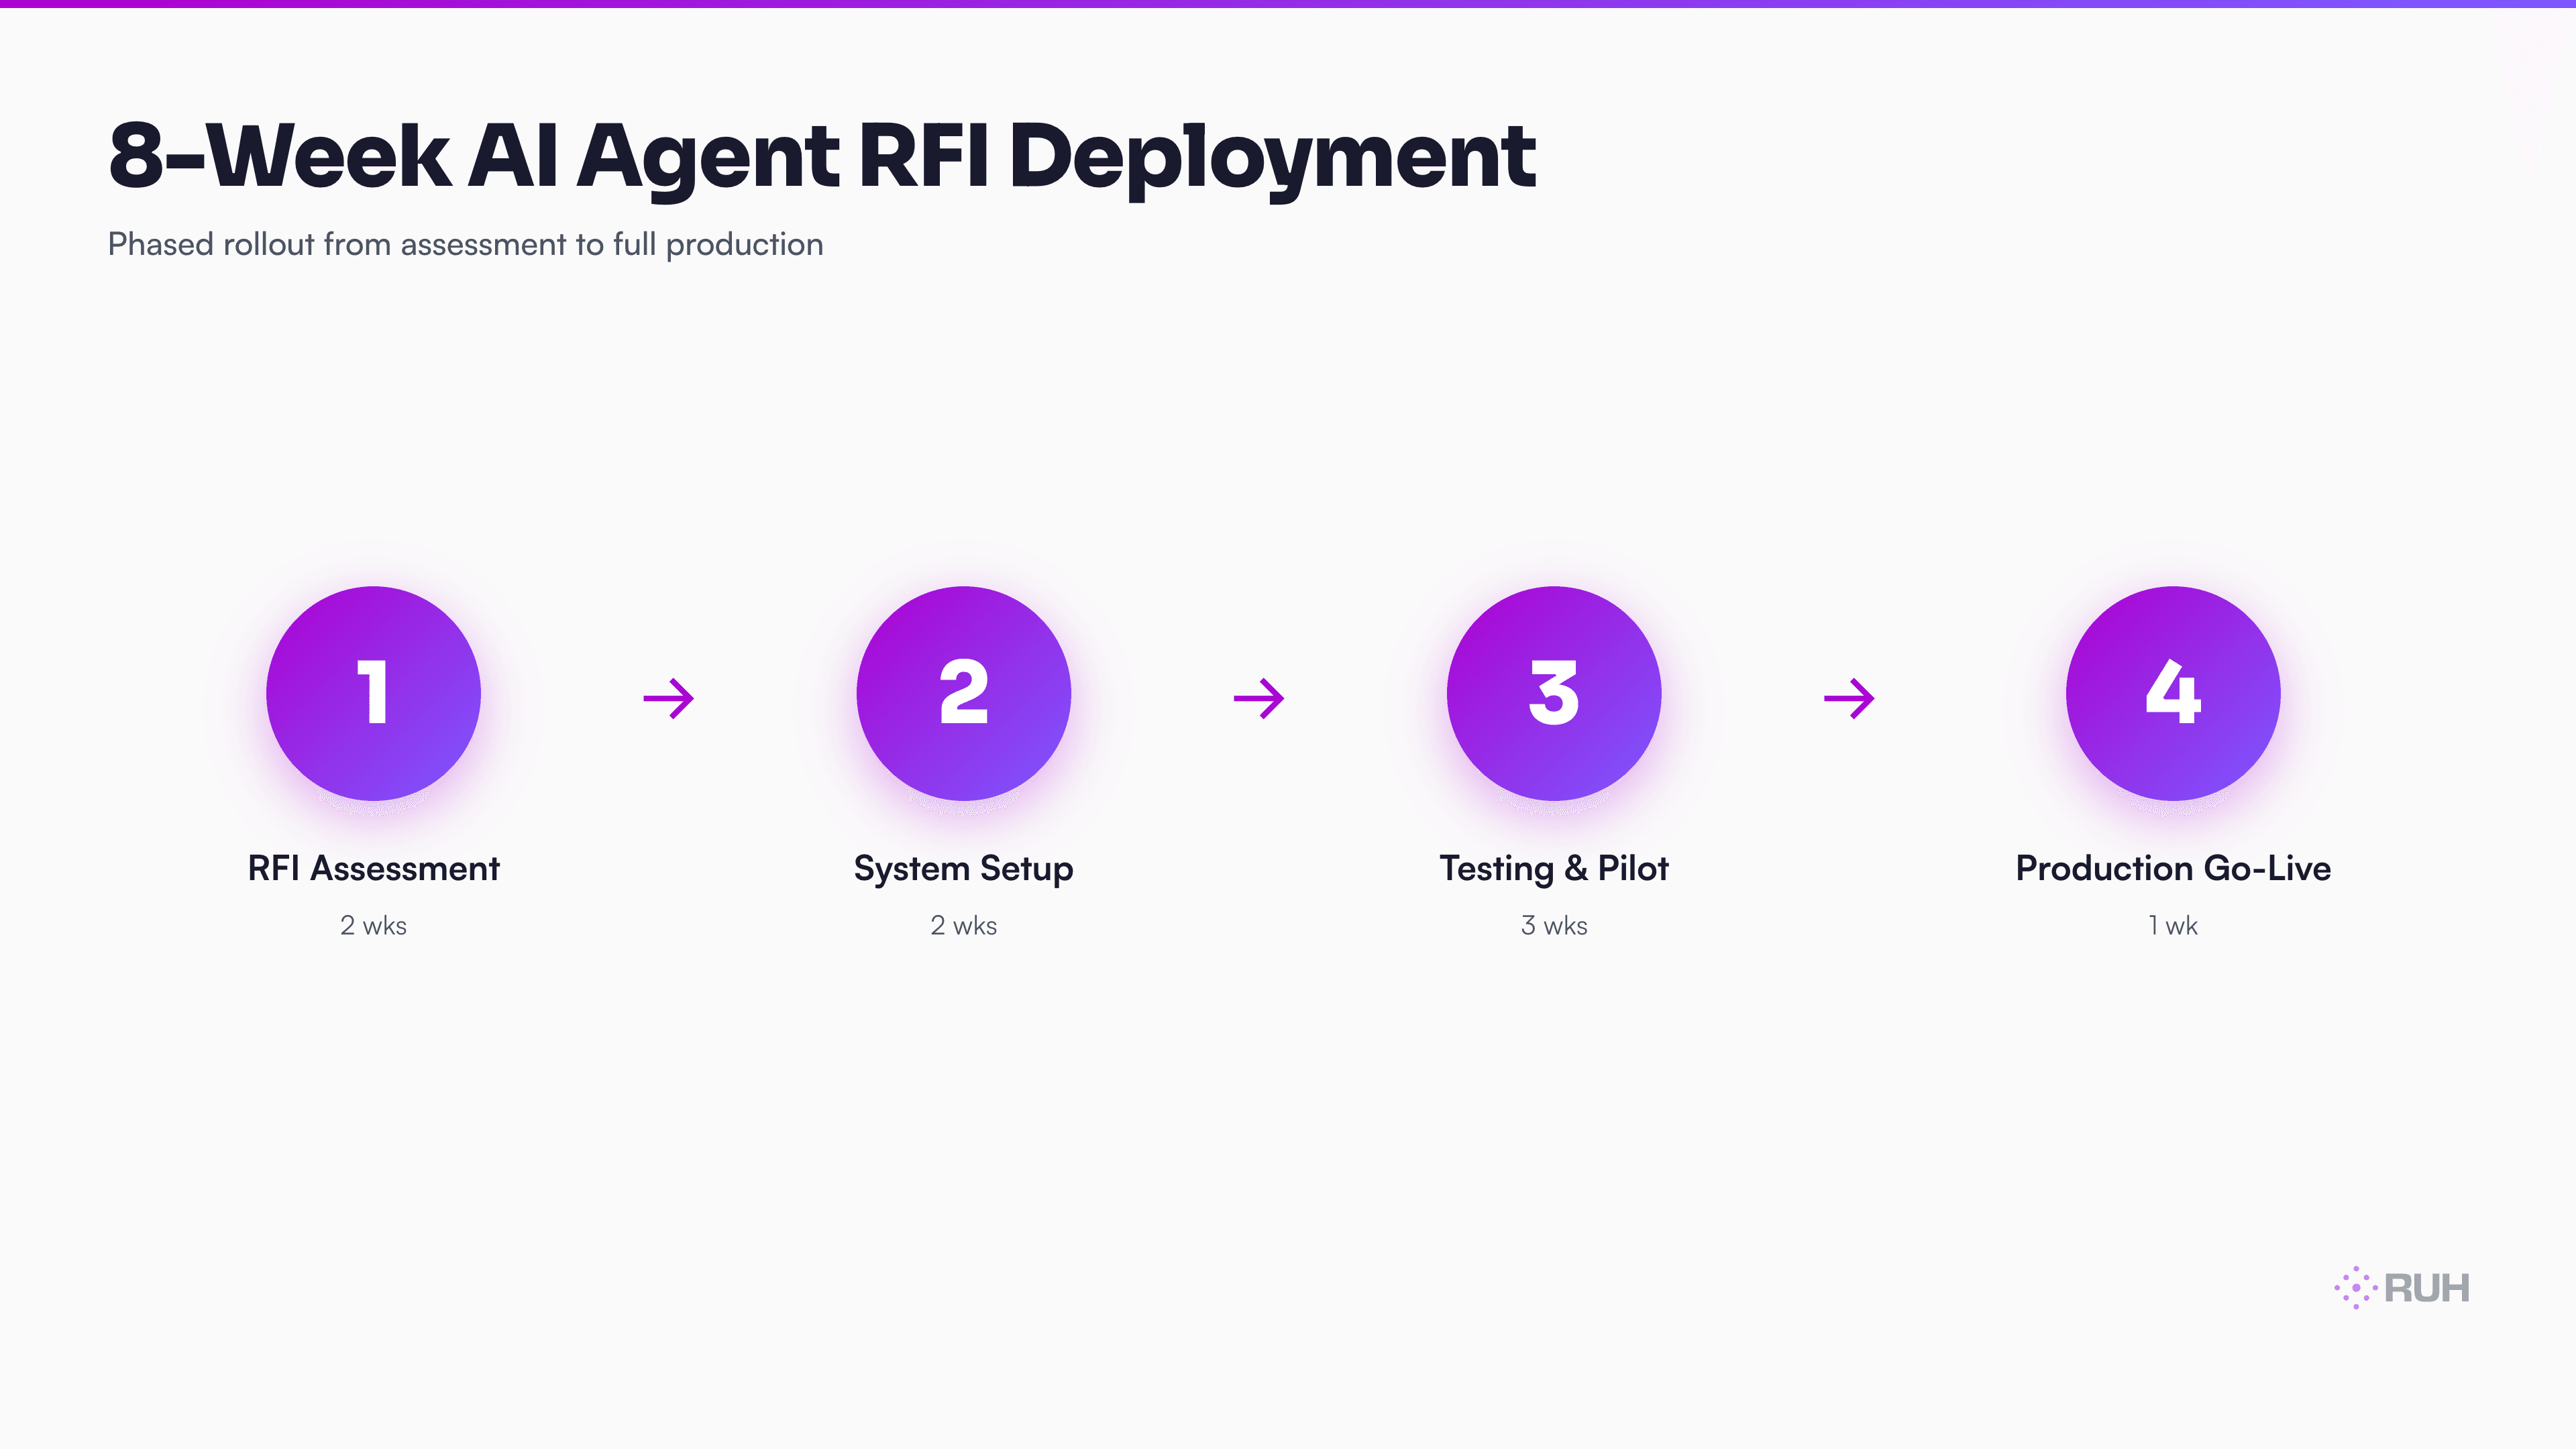This screenshot has width=2576, height=1449.
Task: Click the '3 wks' duration text
Action: (x=1554, y=925)
